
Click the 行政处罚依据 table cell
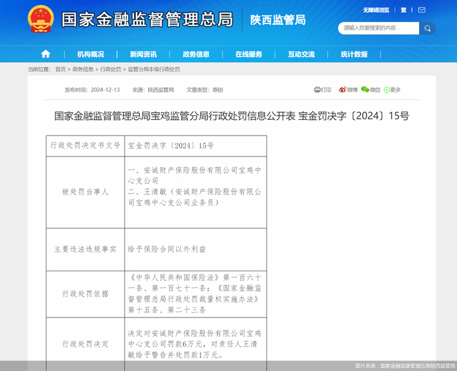86,294
